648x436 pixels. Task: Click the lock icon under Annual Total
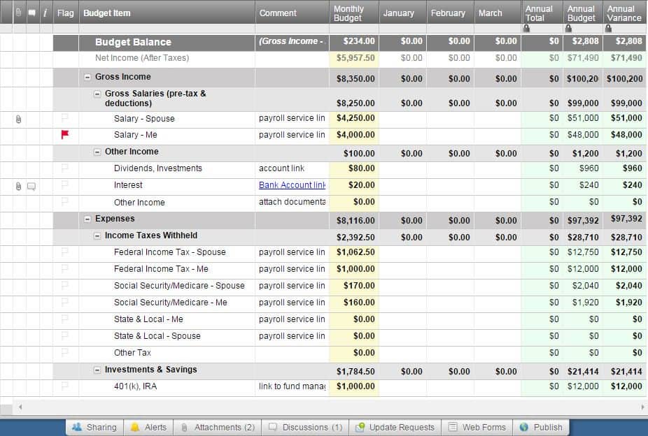pos(526,29)
